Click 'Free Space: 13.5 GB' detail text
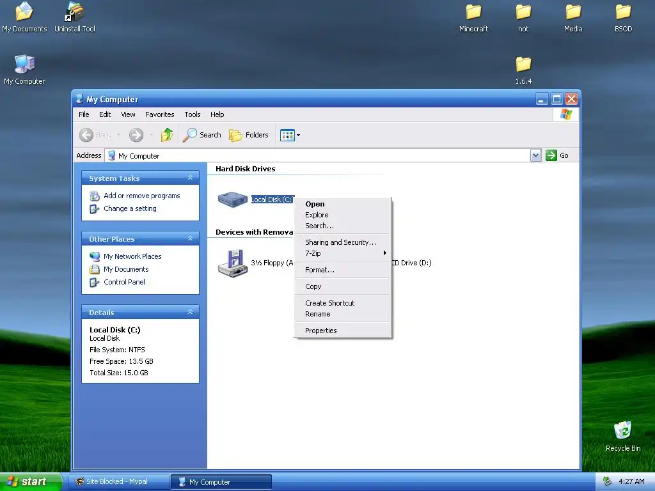This screenshot has width=655, height=491. coord(121,361)
